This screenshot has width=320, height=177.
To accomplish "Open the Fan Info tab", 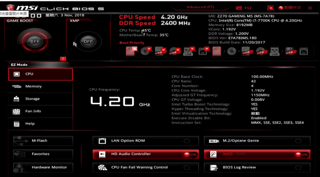I will (x=40, y=111).
